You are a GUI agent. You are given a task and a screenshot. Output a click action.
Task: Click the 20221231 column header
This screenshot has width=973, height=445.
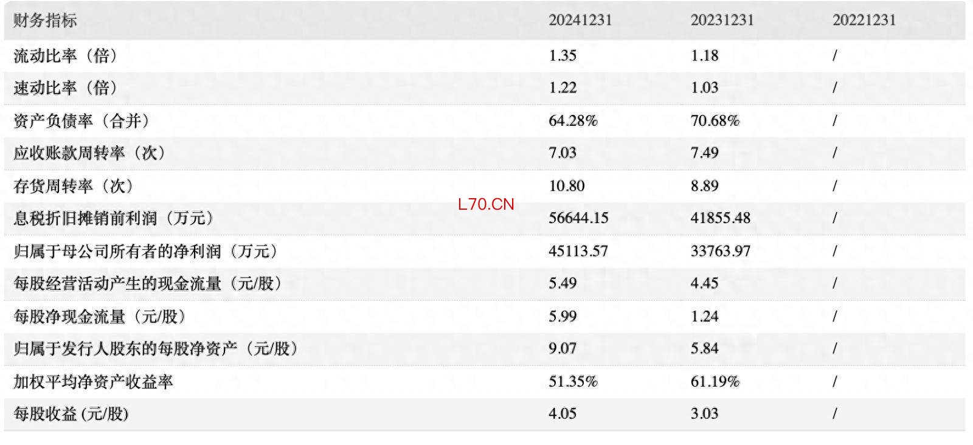tap(864, 21)
